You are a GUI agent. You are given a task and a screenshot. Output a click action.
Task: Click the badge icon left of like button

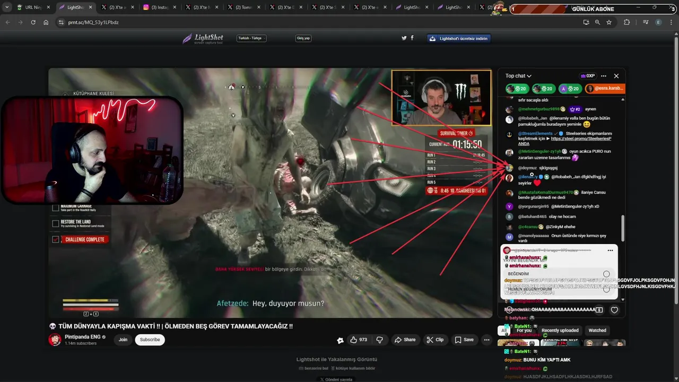(340, 340)
